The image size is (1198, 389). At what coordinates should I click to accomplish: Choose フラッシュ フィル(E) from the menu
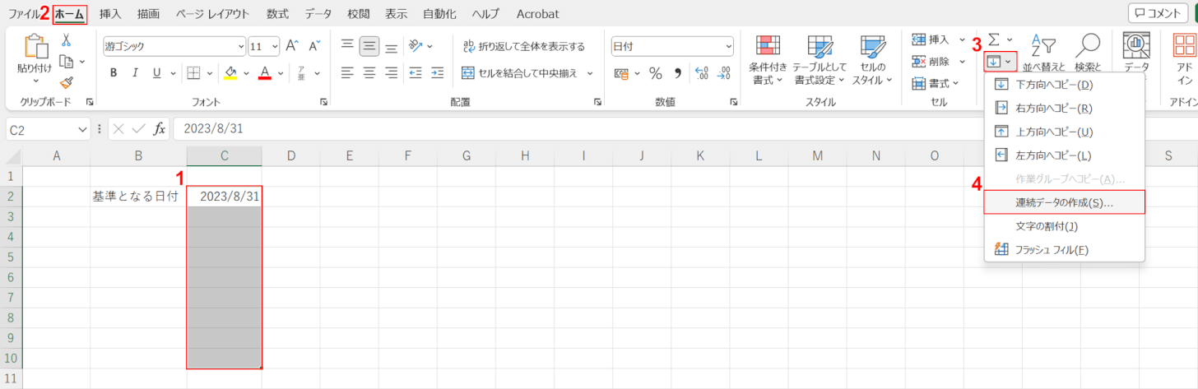point(1041,249)
